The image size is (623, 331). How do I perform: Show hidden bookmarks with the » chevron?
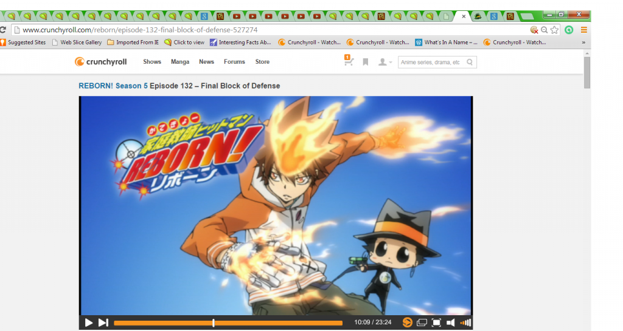click(583, 43)
